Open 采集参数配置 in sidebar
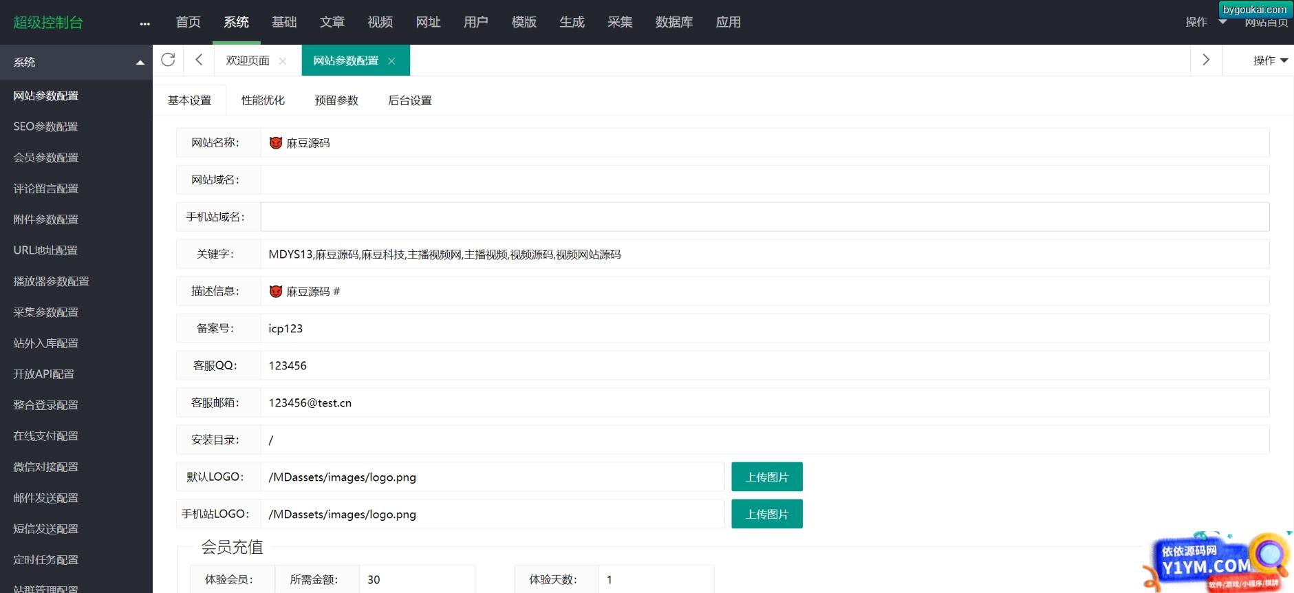1294x593 pixels. [46, 312]
